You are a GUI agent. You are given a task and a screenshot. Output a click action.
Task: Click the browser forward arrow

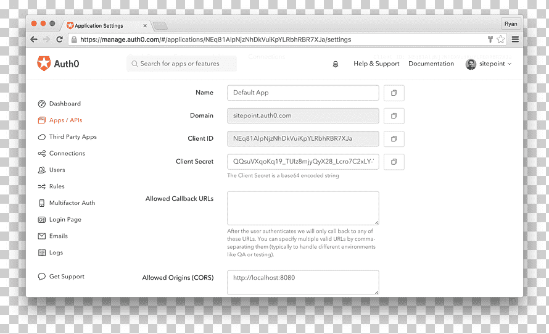(x=46, y=40)
